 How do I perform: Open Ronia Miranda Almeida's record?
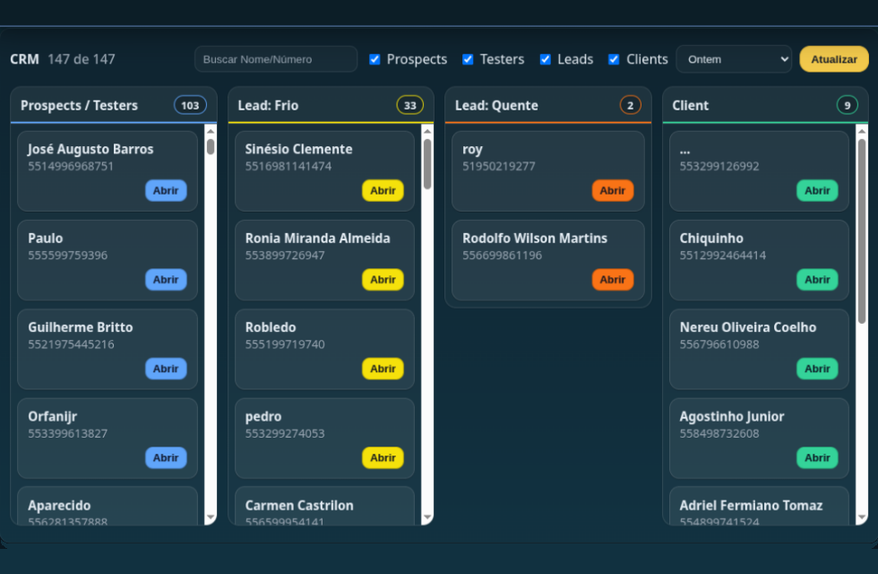(x=383, y=280)
